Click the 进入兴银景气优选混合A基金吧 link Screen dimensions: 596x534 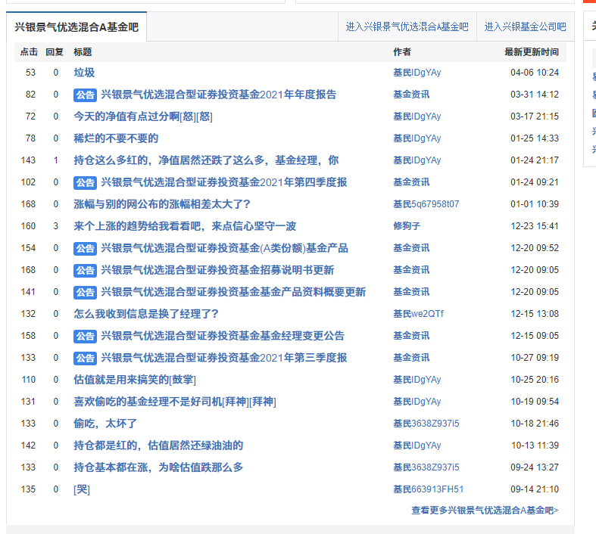click(x=407, y=27)
